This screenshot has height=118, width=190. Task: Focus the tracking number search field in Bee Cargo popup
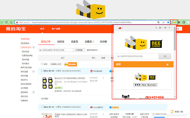(x=137, y=56)
